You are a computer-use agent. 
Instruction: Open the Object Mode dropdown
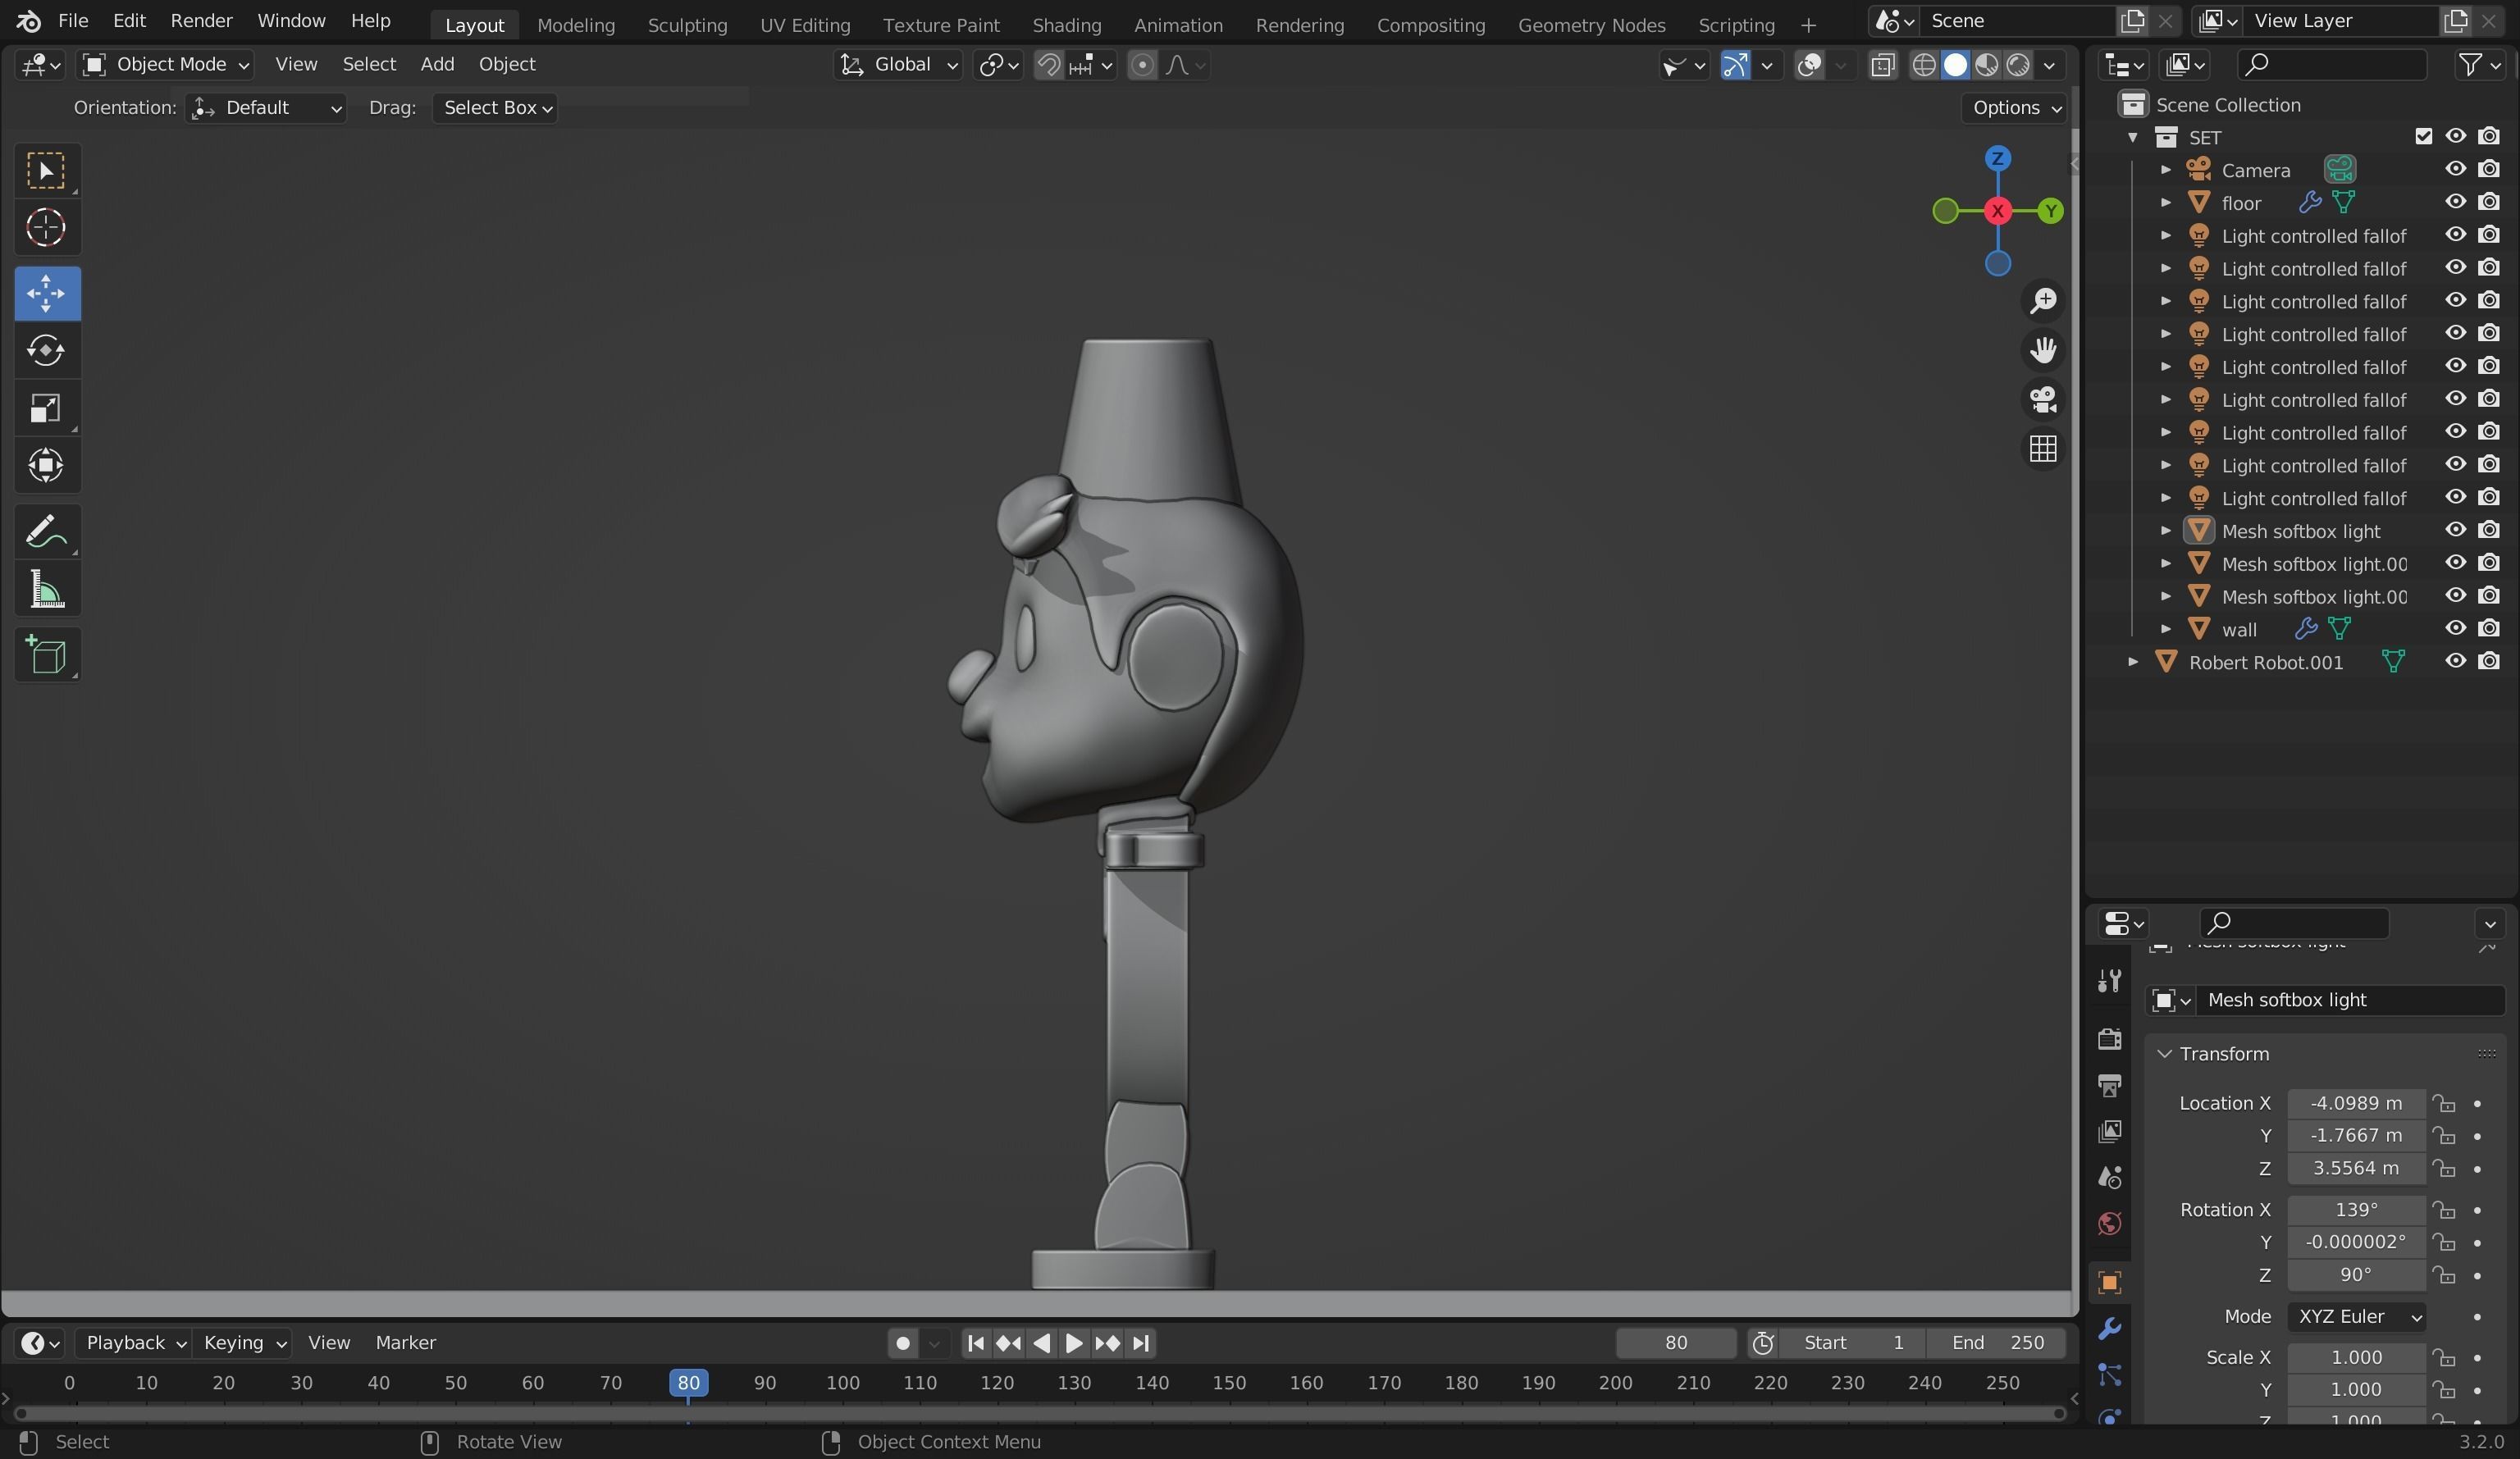point(165,65)
